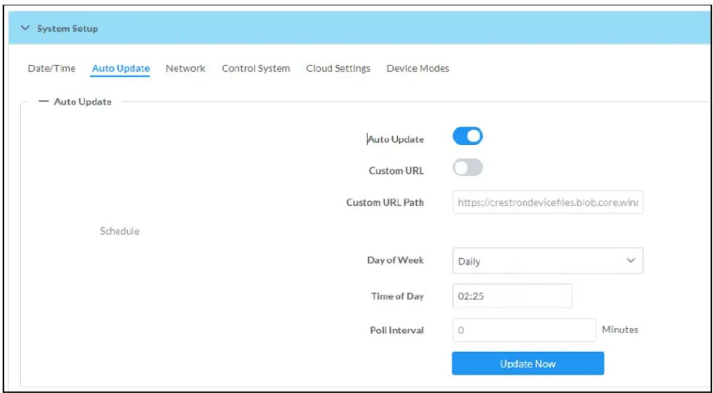Open the Control System tab
Image resolution: width=713 pixels, height=393 pixels.
click(x=256, y=68)
